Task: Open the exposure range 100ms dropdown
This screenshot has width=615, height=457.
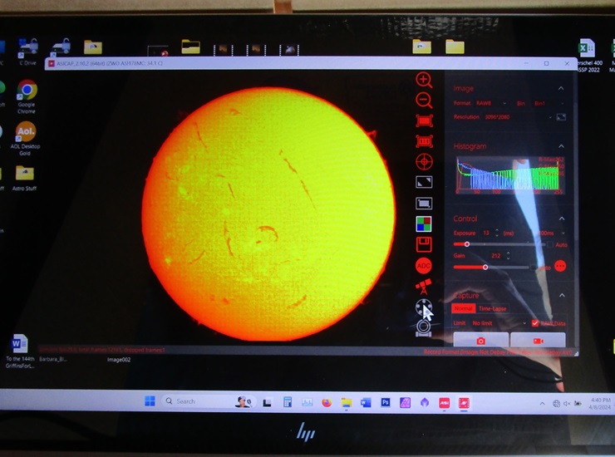Action: coord(552,233)
